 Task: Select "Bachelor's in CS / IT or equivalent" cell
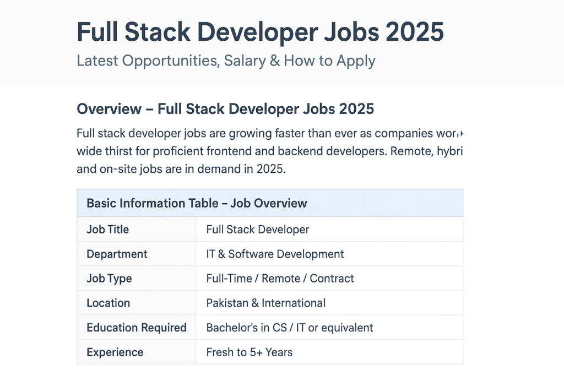(290, 328)
